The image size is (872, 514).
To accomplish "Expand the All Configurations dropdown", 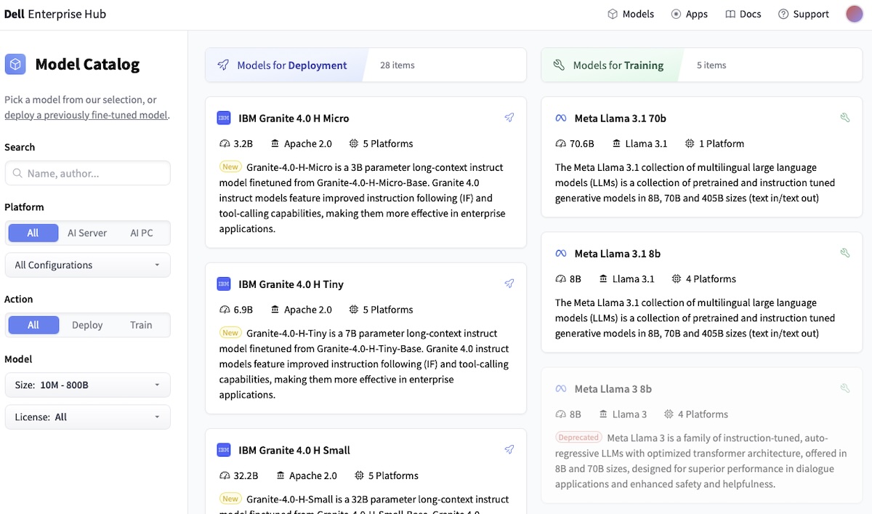I will click(x=87, y=265).
